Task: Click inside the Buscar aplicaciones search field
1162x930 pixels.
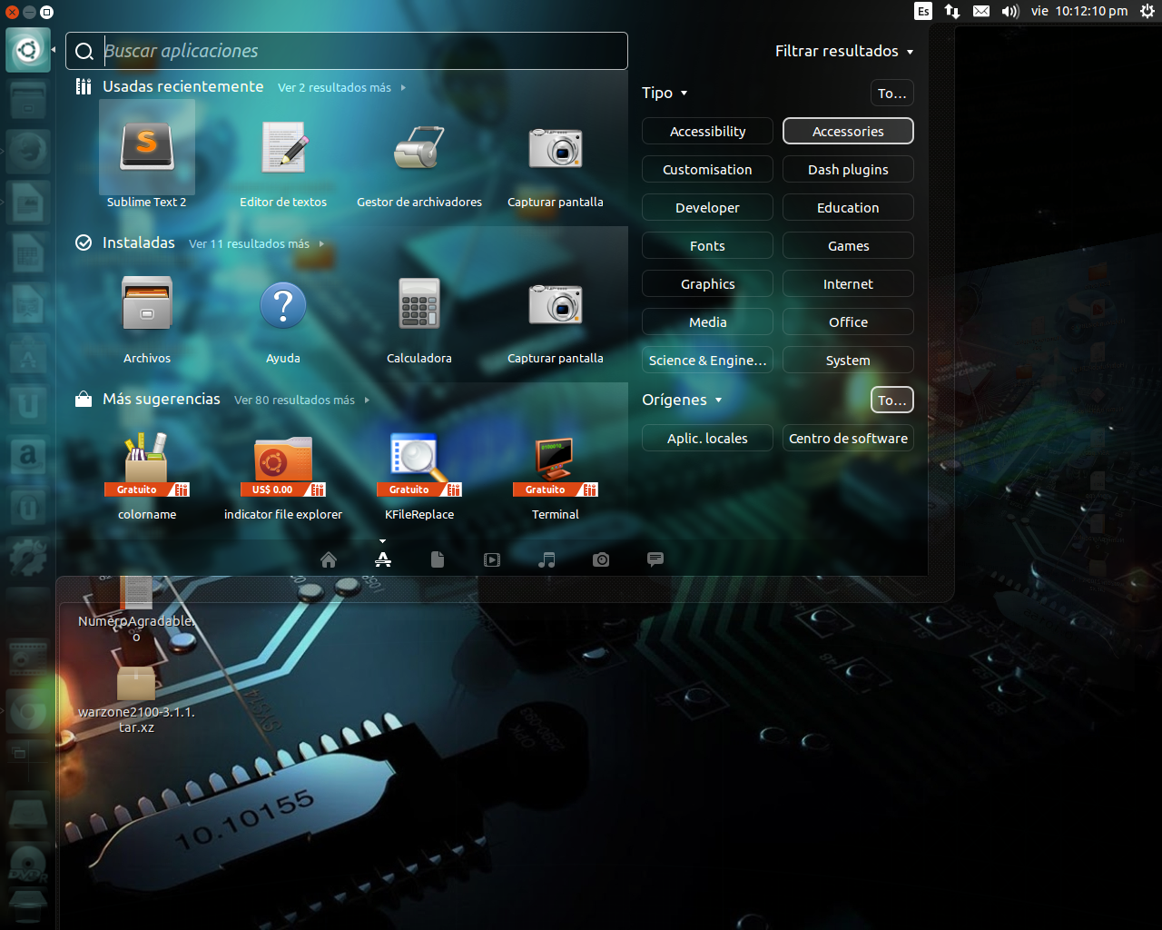Action: point(345,51)
